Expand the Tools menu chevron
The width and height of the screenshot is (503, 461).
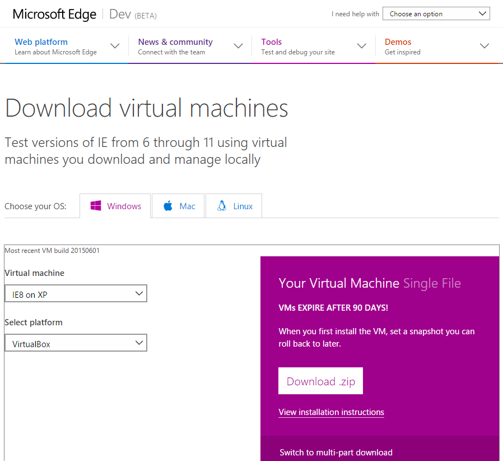[x=361, y=46]
